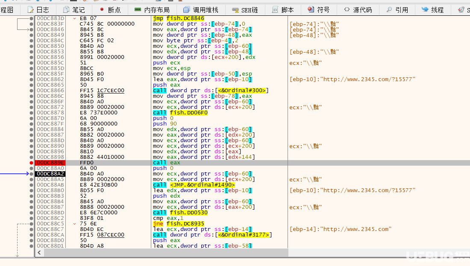Viewport: 470px width, 266px height.
Task: Click the 'cmp eax,1' instruction
Action: [x=169, y=218]
